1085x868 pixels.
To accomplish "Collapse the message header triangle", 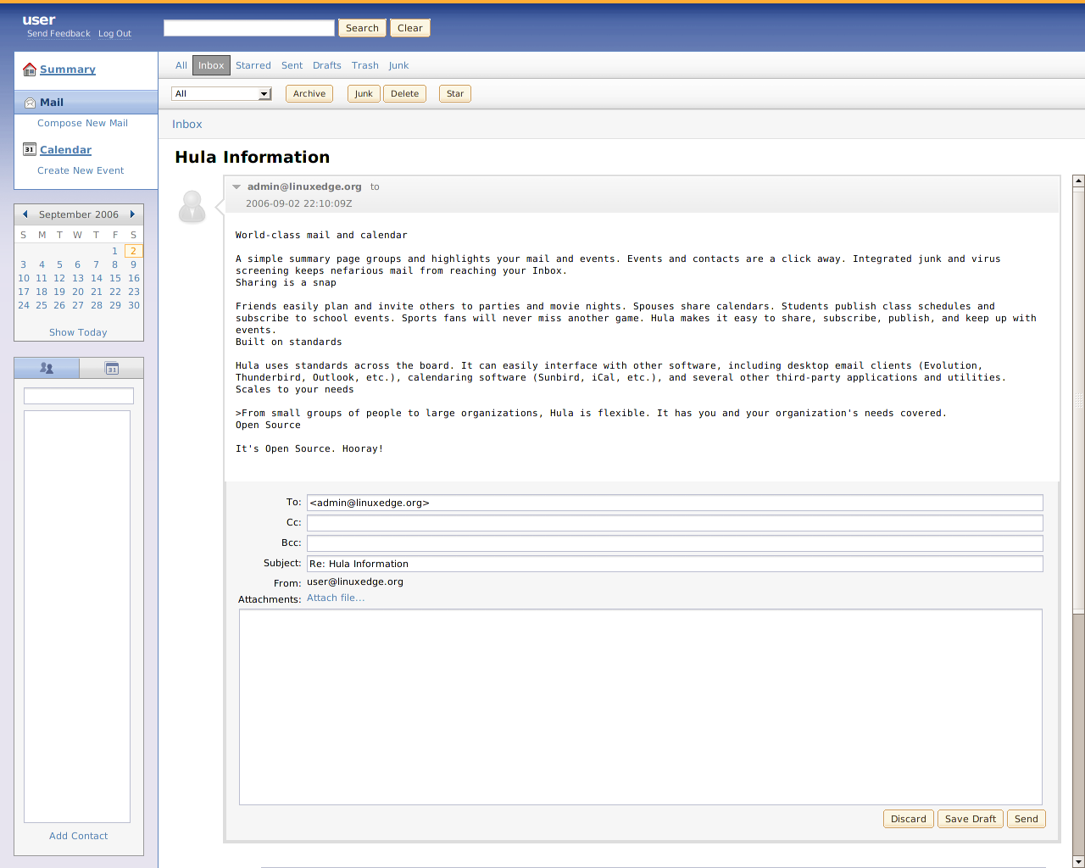I will [x=236, y=186].
